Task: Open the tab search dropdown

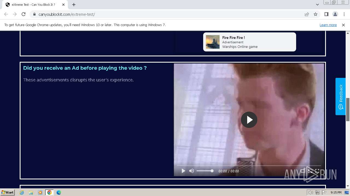Action: pyautogui.click(x=317, y=5)
